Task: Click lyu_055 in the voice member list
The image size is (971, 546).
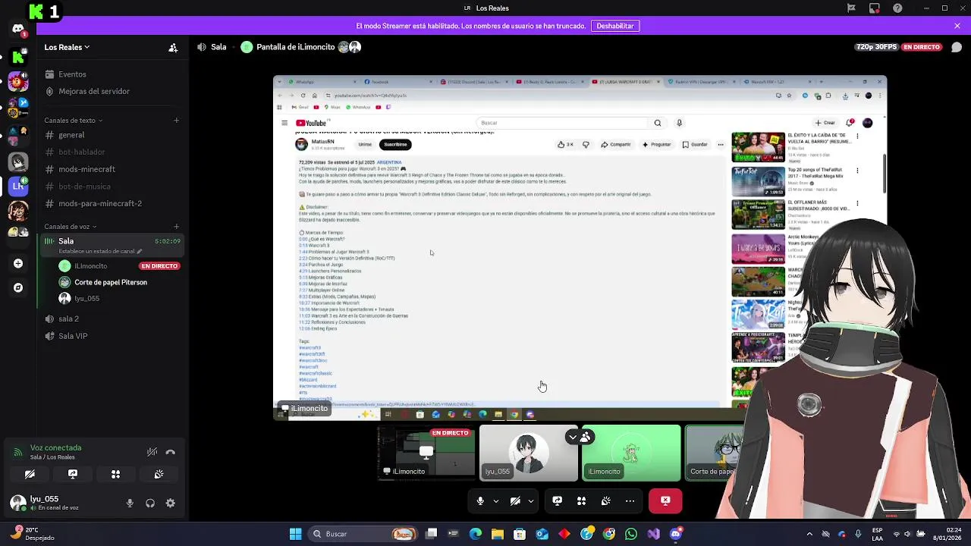Action: pyautogui.click(x=119, y=299)
